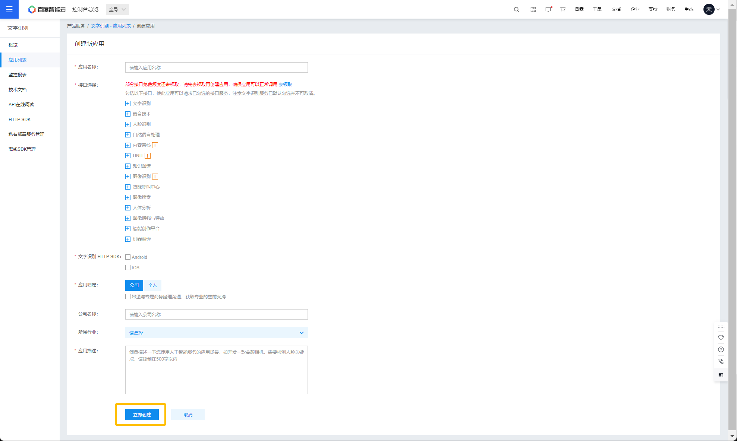Open the shopping cart icon
This screenshot has height=441, width=737.
point(563,9)
